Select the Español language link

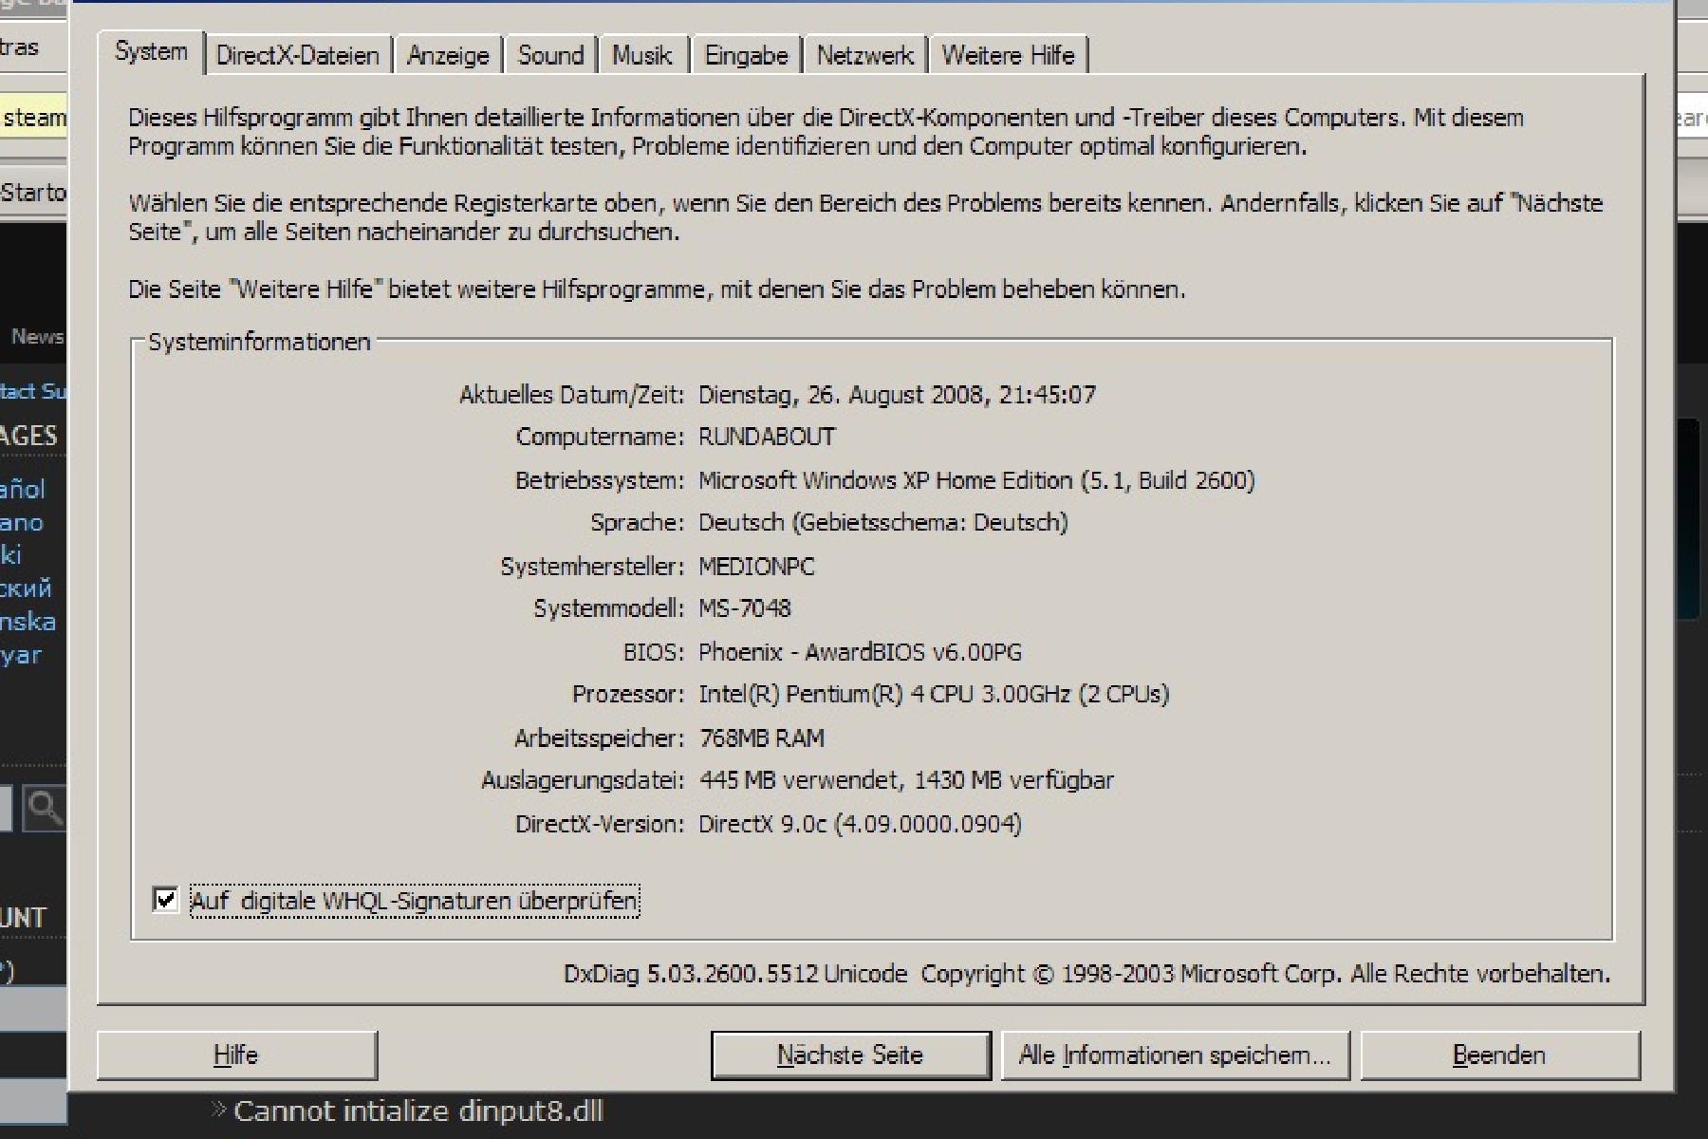(23, 490)
